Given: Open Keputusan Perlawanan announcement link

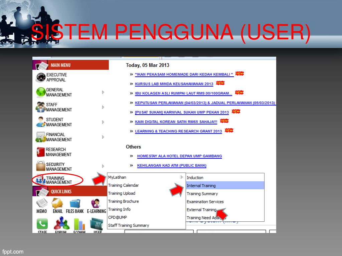Looking at the screenshot, I should click(x=205, y=103).
